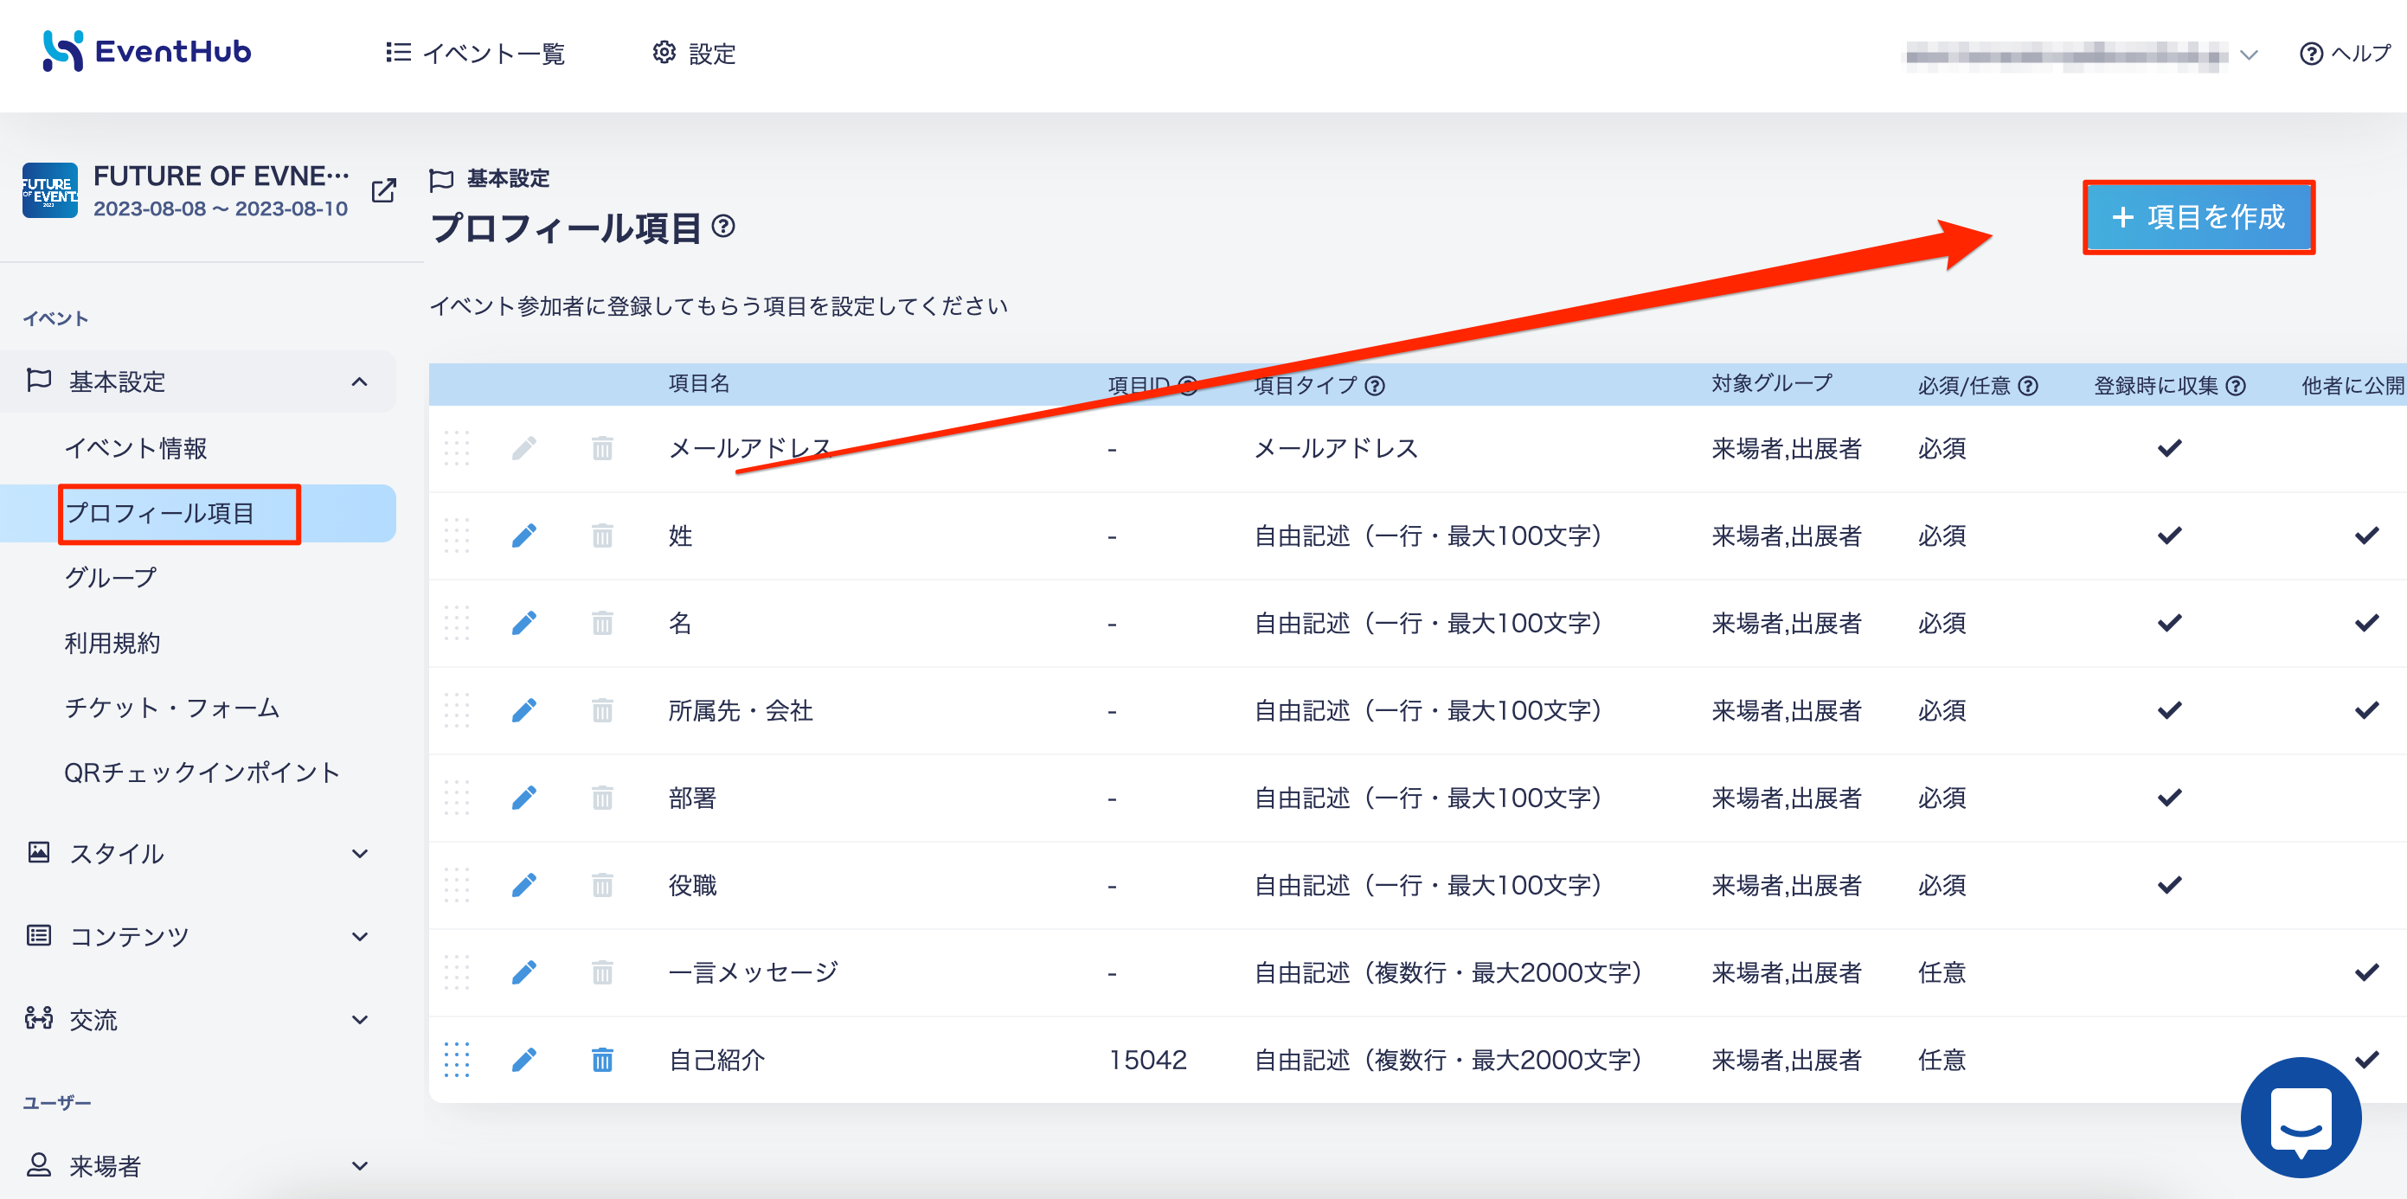The height and width of the screenshot is (1199, 2407).
Task: Click trash icon in the 一言メッセージ row
Action: (603, 973)
